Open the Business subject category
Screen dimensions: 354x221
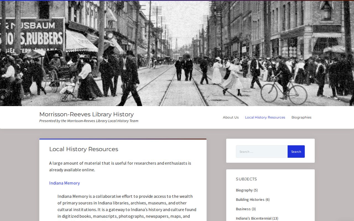[243, 209]
